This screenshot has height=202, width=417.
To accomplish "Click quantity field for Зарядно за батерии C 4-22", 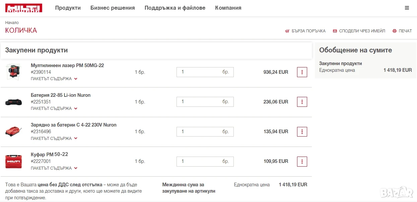I will click(205, 132).
